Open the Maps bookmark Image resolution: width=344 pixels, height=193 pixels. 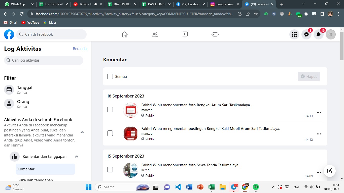tap(50, 23)
